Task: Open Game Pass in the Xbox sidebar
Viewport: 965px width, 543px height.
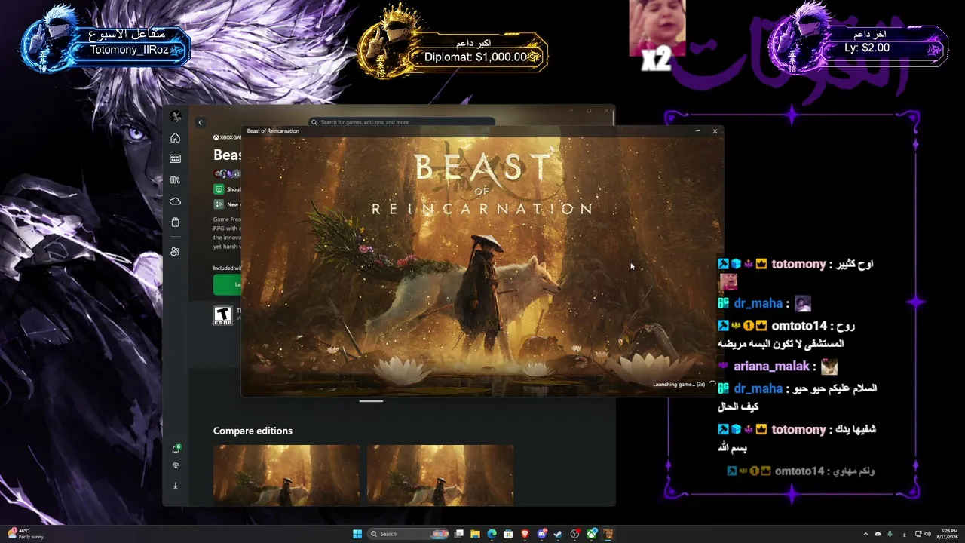Action: click(x=176, y=159)
